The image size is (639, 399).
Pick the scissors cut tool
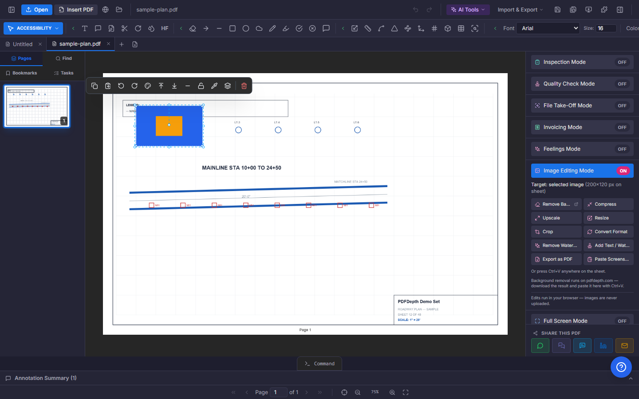click(125, 28)
